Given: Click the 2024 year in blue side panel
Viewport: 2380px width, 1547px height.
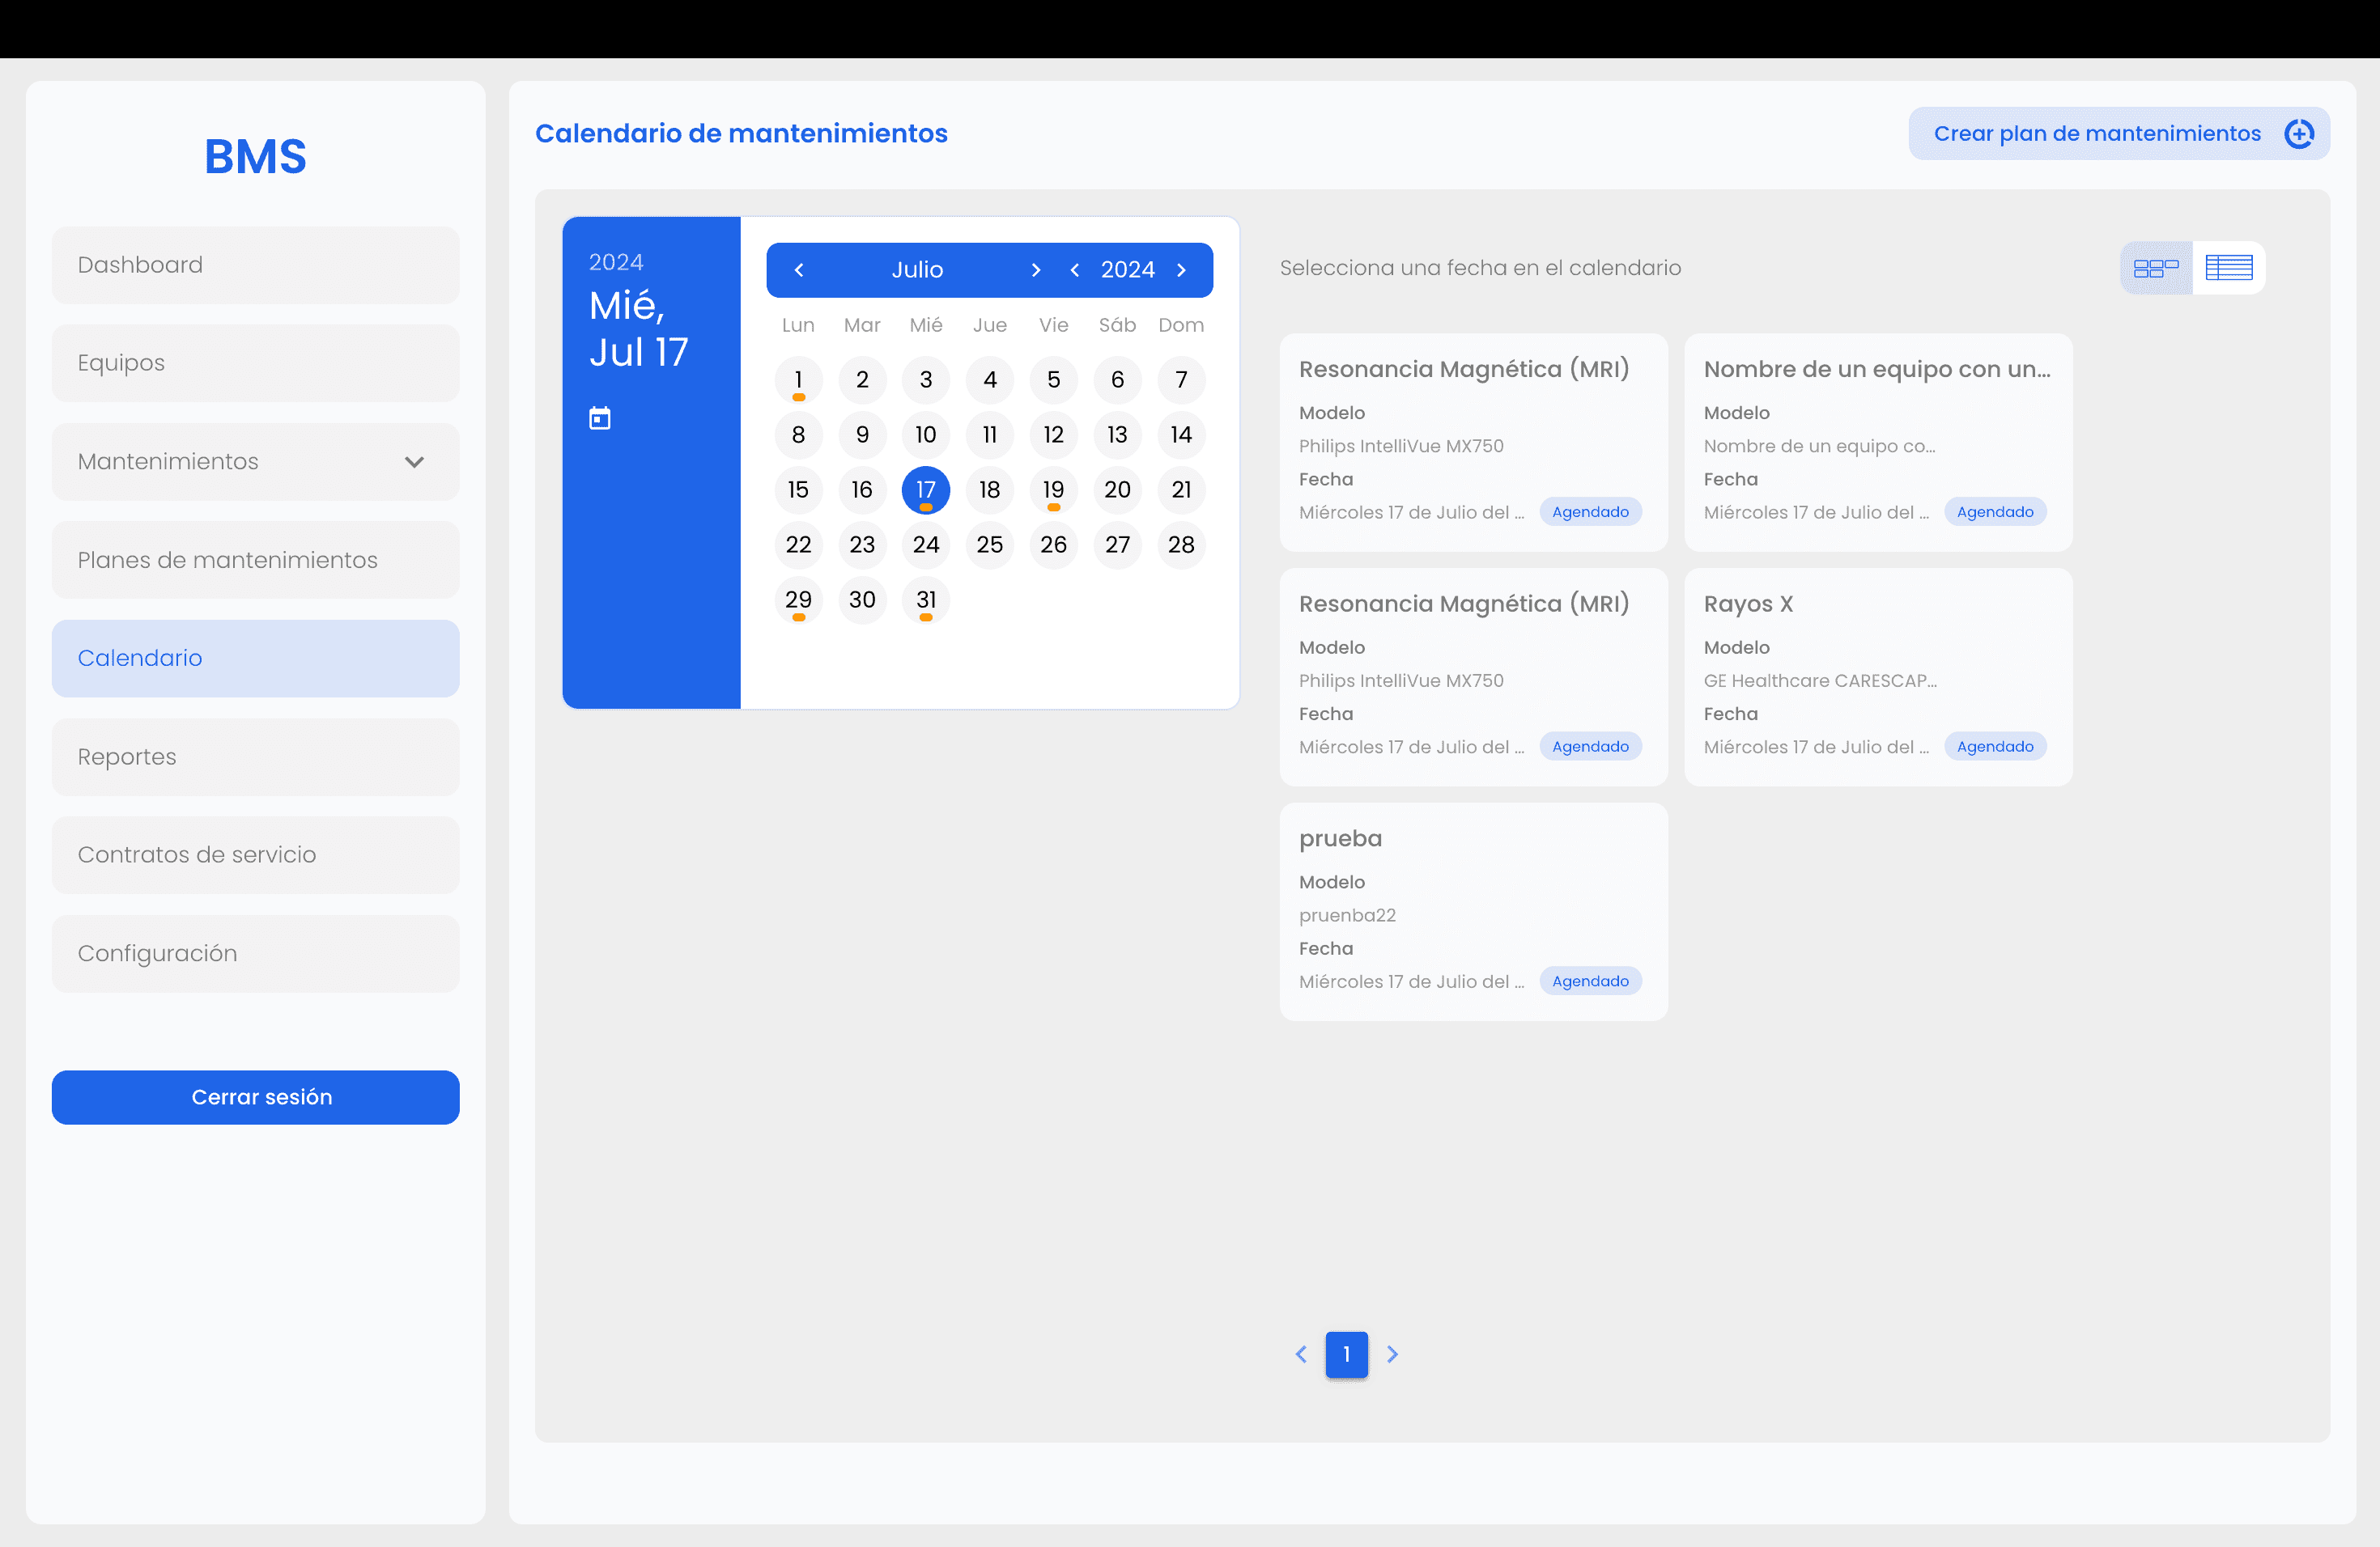Looking at the screenshot, I should tap(616, 262).
